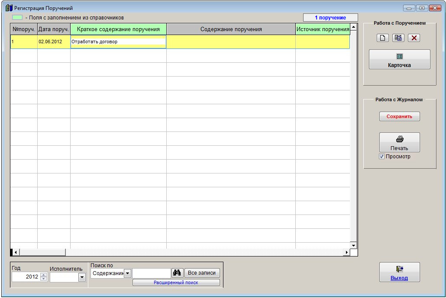Show all records with Все записи
This screenshot has width=446, height=298.
coord(202,273)
